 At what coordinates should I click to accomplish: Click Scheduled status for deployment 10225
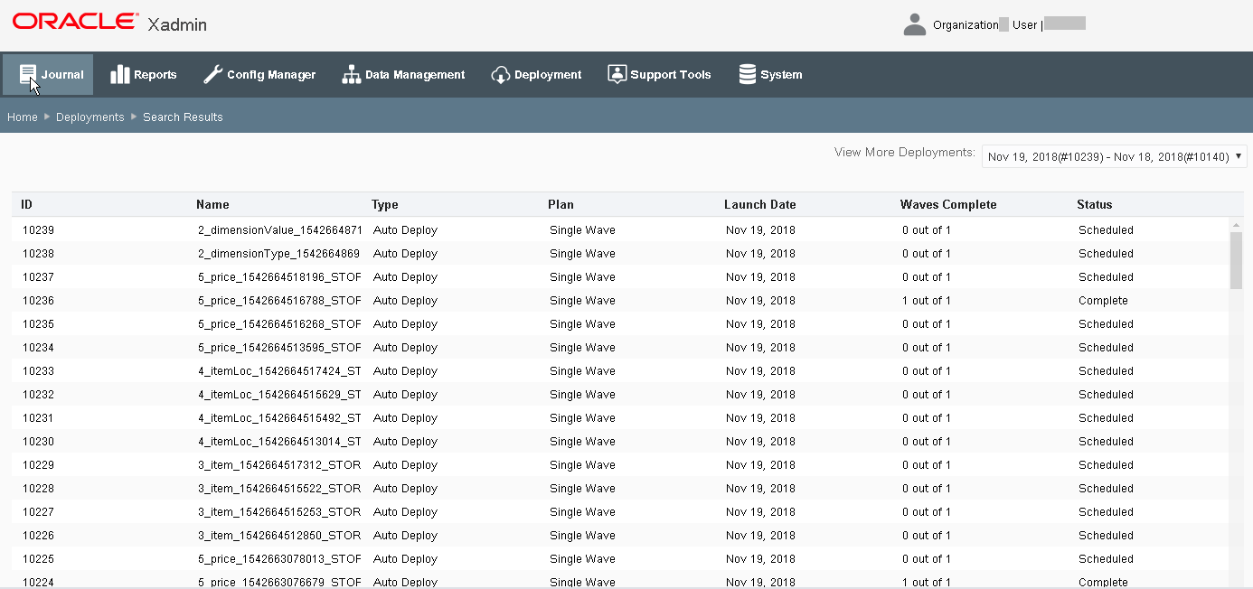[x=1106, y=559]
